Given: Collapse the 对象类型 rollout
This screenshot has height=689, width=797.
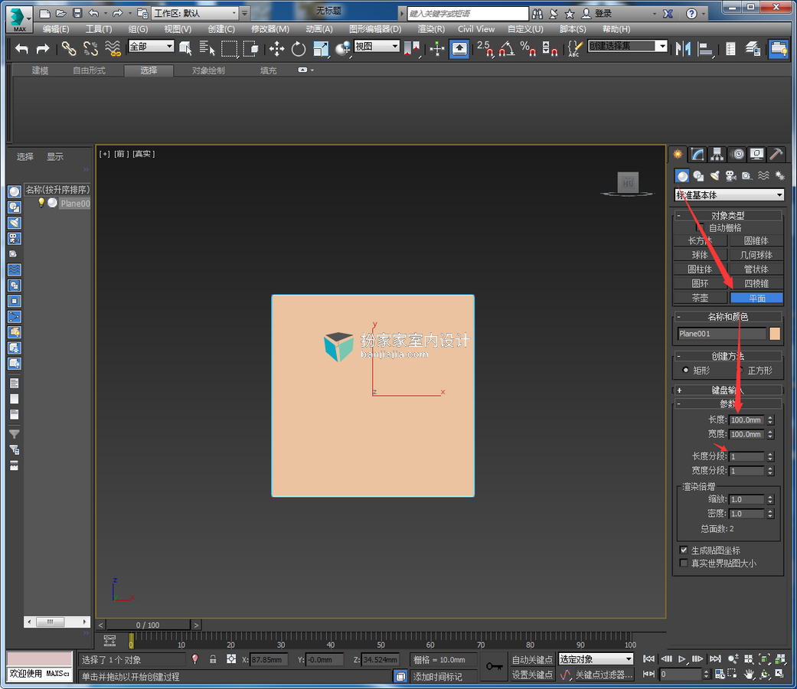Looking at the screenshot, I should tap(728, 215).
